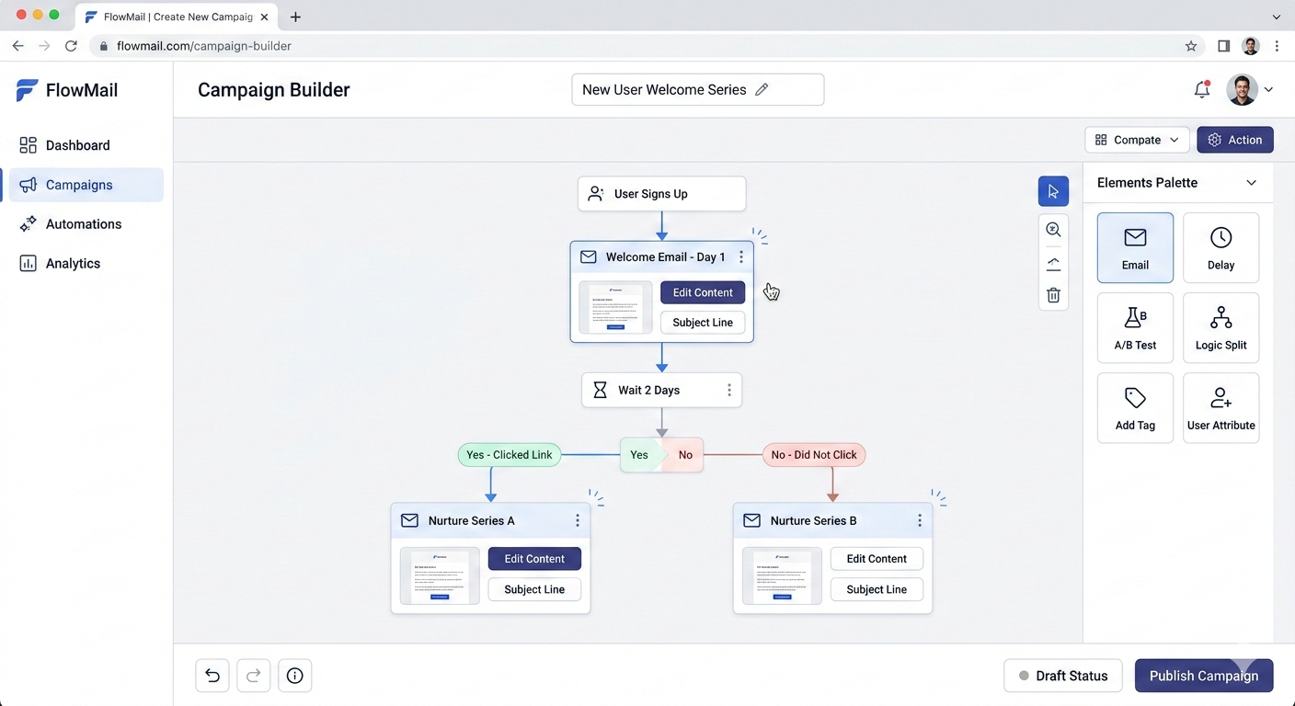Click the Publish Campaign button
This screenshot has width=1295, height=706.
click(x=1203, y=676)
